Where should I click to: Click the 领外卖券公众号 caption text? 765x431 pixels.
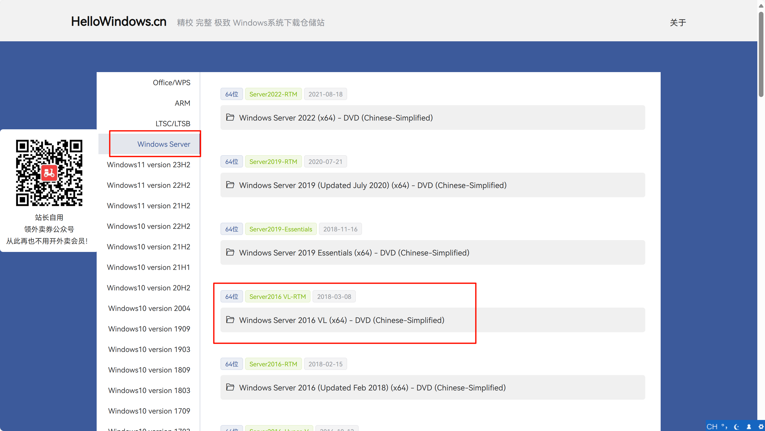[49, 229]
